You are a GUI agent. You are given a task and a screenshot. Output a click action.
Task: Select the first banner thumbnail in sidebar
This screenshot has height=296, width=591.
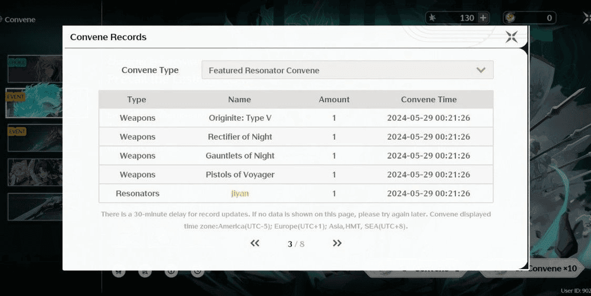34,69
